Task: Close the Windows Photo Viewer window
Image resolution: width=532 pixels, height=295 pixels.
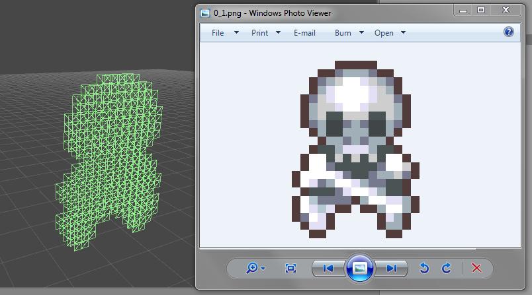Action: point(506,11)
